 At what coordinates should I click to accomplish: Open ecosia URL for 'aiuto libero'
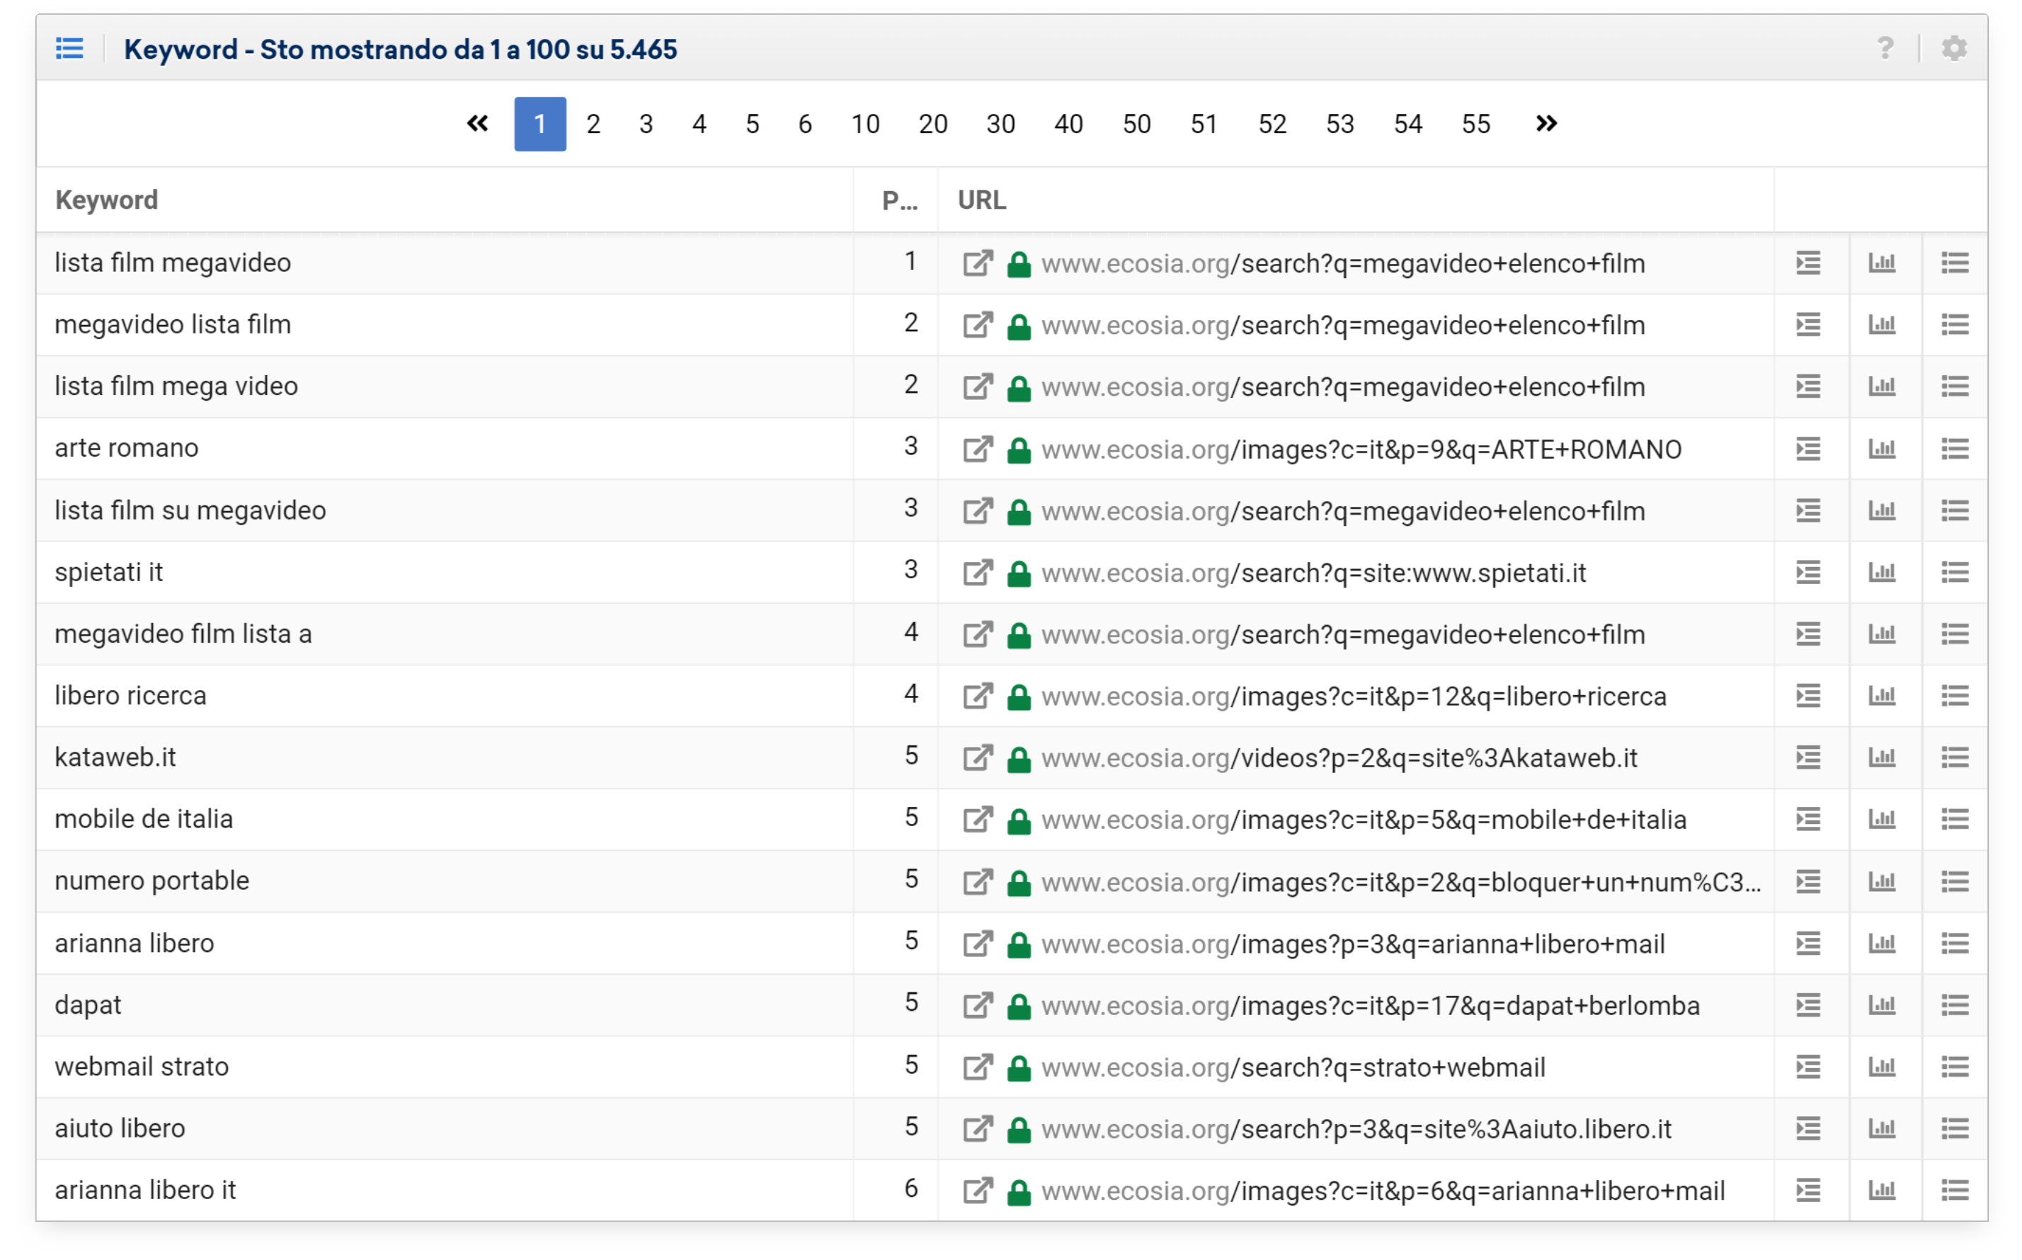tap(1357, 1128)
